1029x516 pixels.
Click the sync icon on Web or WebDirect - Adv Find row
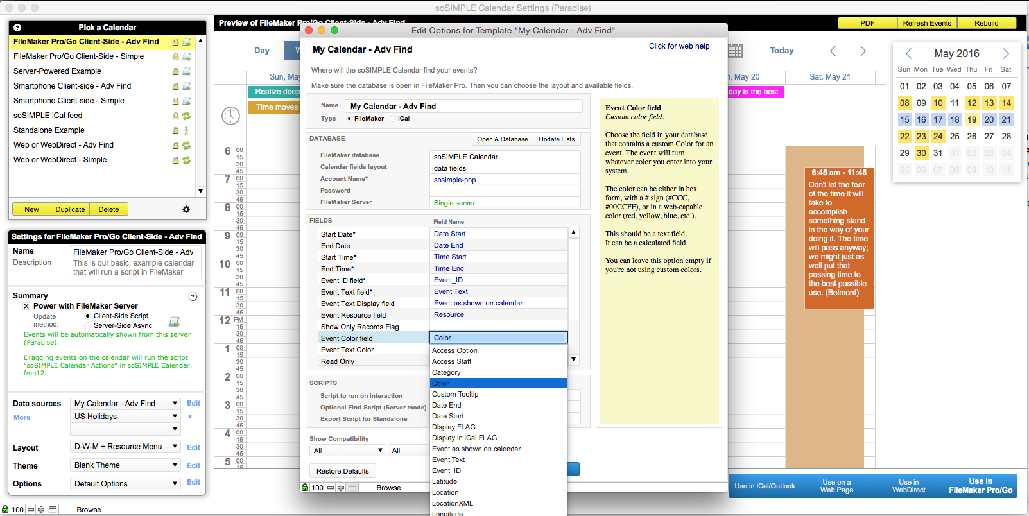(x=186, y=145)
